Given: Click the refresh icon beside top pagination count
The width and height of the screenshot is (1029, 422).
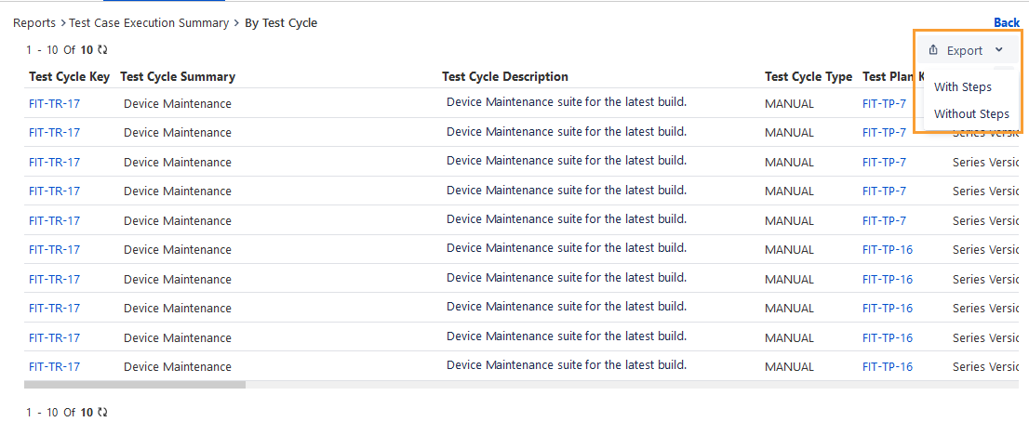Looking at the screenshot, I should [x=102, y=49].
